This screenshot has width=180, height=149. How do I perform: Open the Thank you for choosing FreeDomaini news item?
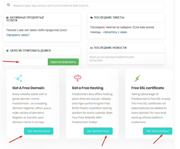pos(112,57)
